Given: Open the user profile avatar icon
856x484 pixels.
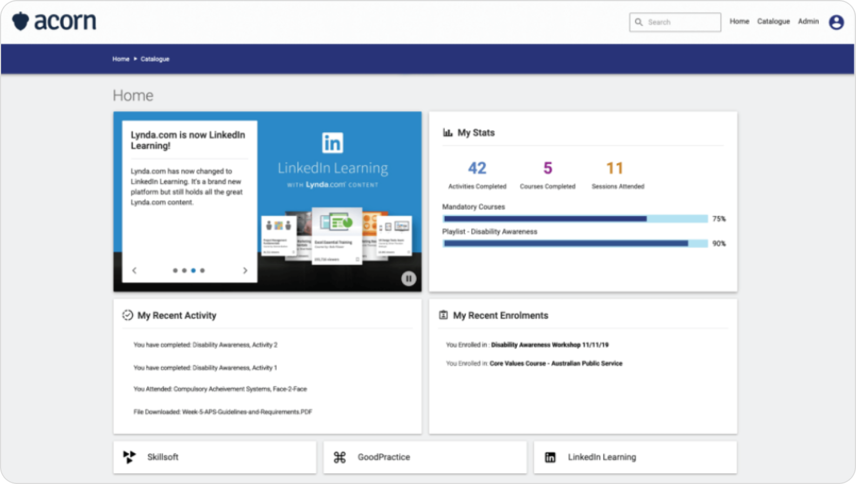Looking at the screenshot, I should 837,22.
